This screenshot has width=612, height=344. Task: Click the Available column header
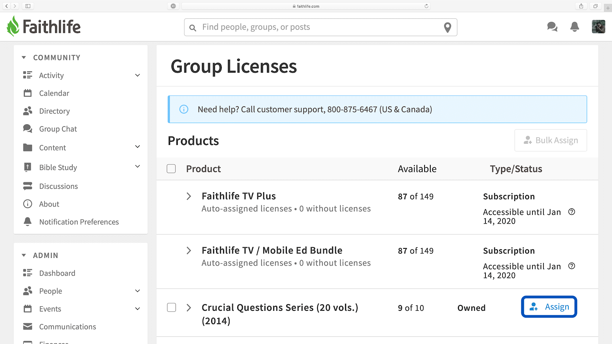(417, 169)
